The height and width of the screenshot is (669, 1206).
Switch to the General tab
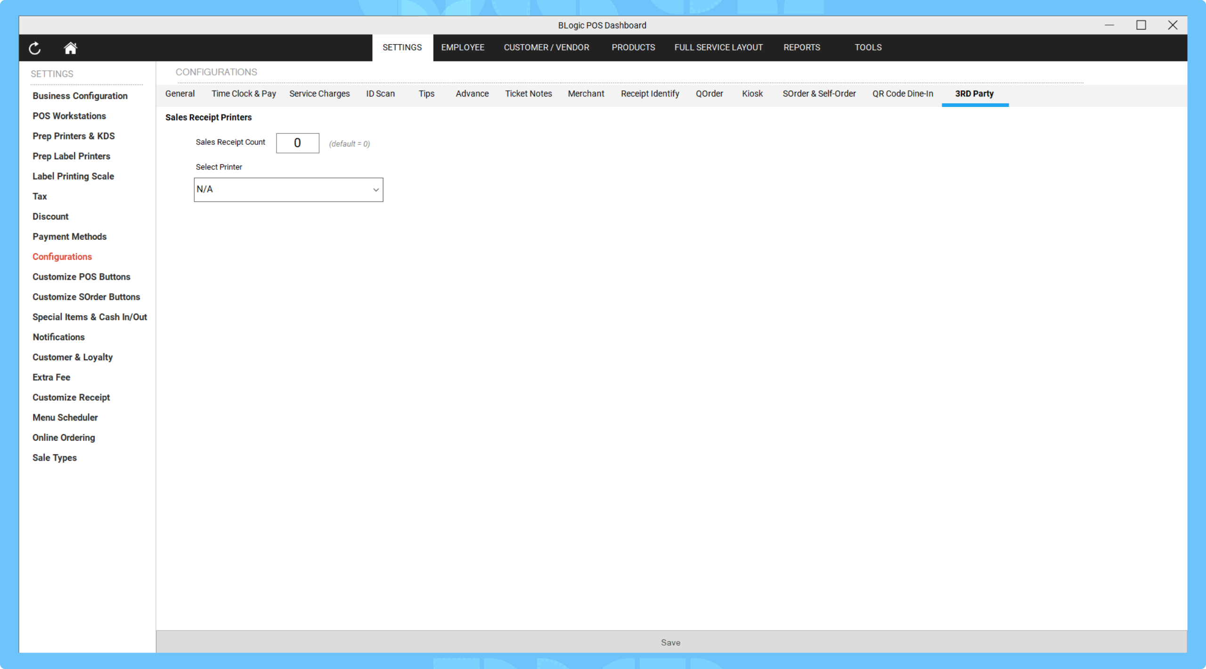(x=180, y=94)
